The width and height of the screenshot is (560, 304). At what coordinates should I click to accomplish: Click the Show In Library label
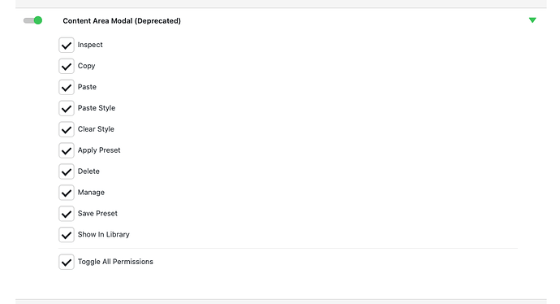click(104, 234)
